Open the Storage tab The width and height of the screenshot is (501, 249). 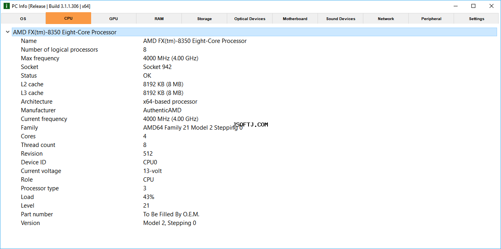pos(204,19)
